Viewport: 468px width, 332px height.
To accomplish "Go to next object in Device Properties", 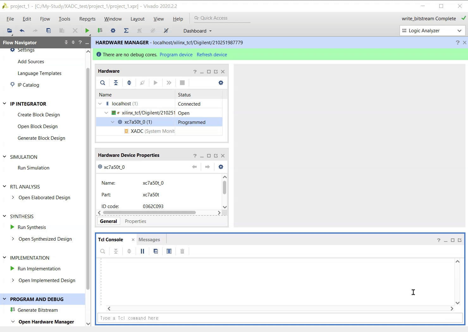I will [x=207, y=167].
